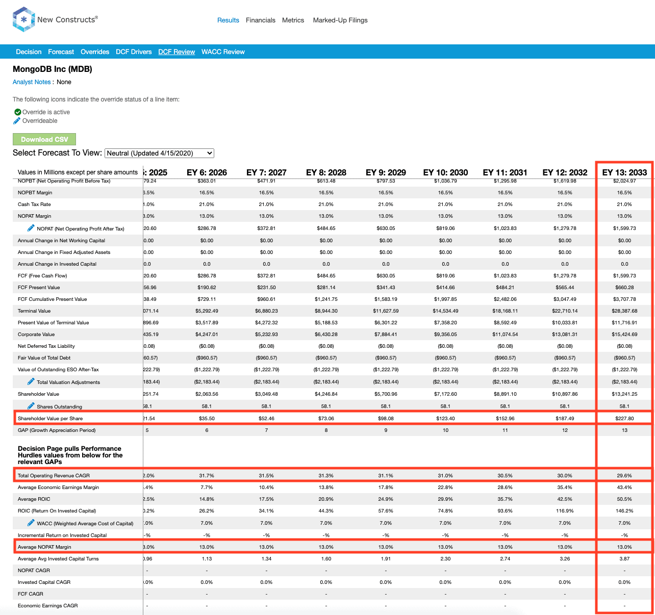Screen dimensions: 655x615
Task: Click the EY 10: 2030 column header
Action: tap(445, 172)
